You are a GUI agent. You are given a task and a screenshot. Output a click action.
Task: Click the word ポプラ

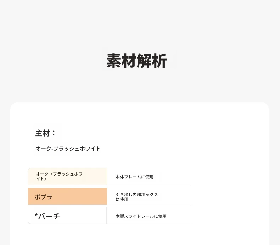click(x=43, y=197)
